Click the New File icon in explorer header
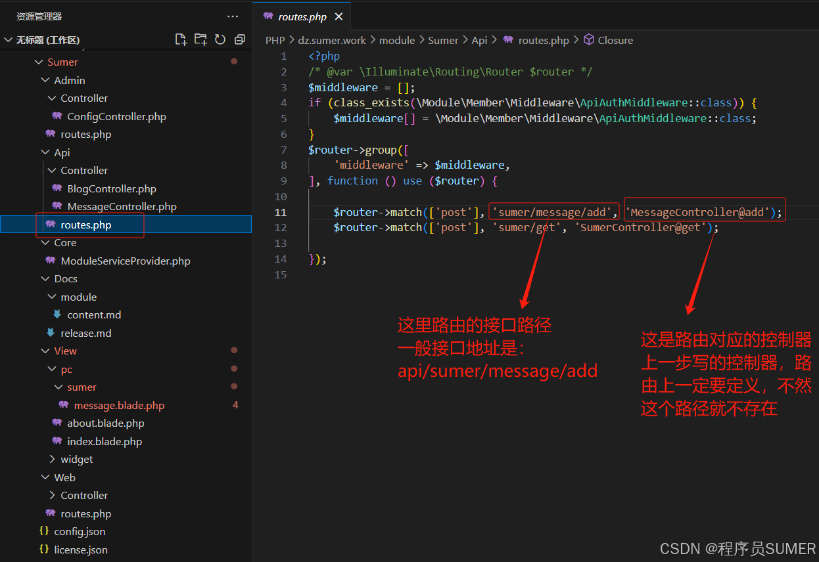Viewport: 819px width, 562px height. [181, 39]
